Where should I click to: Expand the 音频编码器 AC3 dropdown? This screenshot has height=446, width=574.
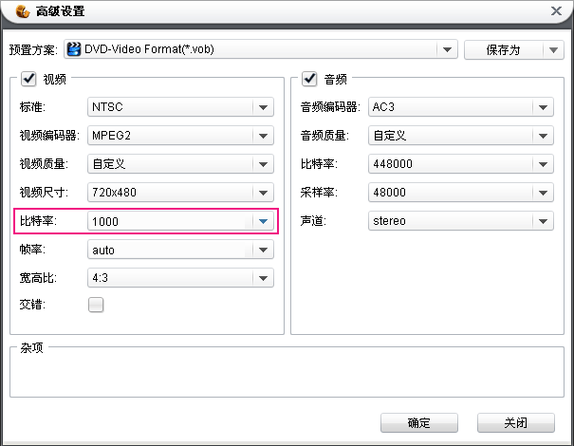point(542,107)
